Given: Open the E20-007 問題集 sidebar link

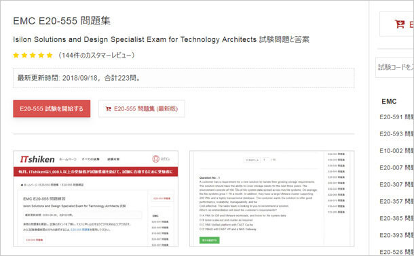Looking at the screenshot, I should pyautogui.click(x=396, y=167).
